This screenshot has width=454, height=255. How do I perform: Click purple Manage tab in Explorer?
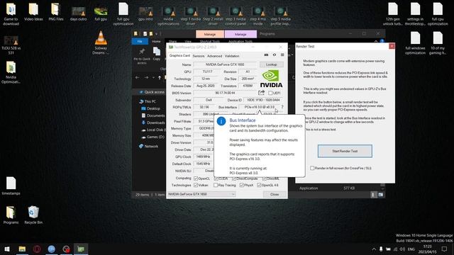[x=240, y=34]
